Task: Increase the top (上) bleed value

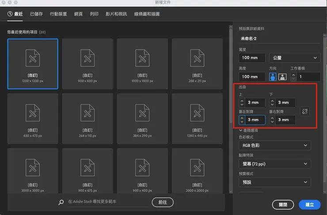Action: click(242, 101)
